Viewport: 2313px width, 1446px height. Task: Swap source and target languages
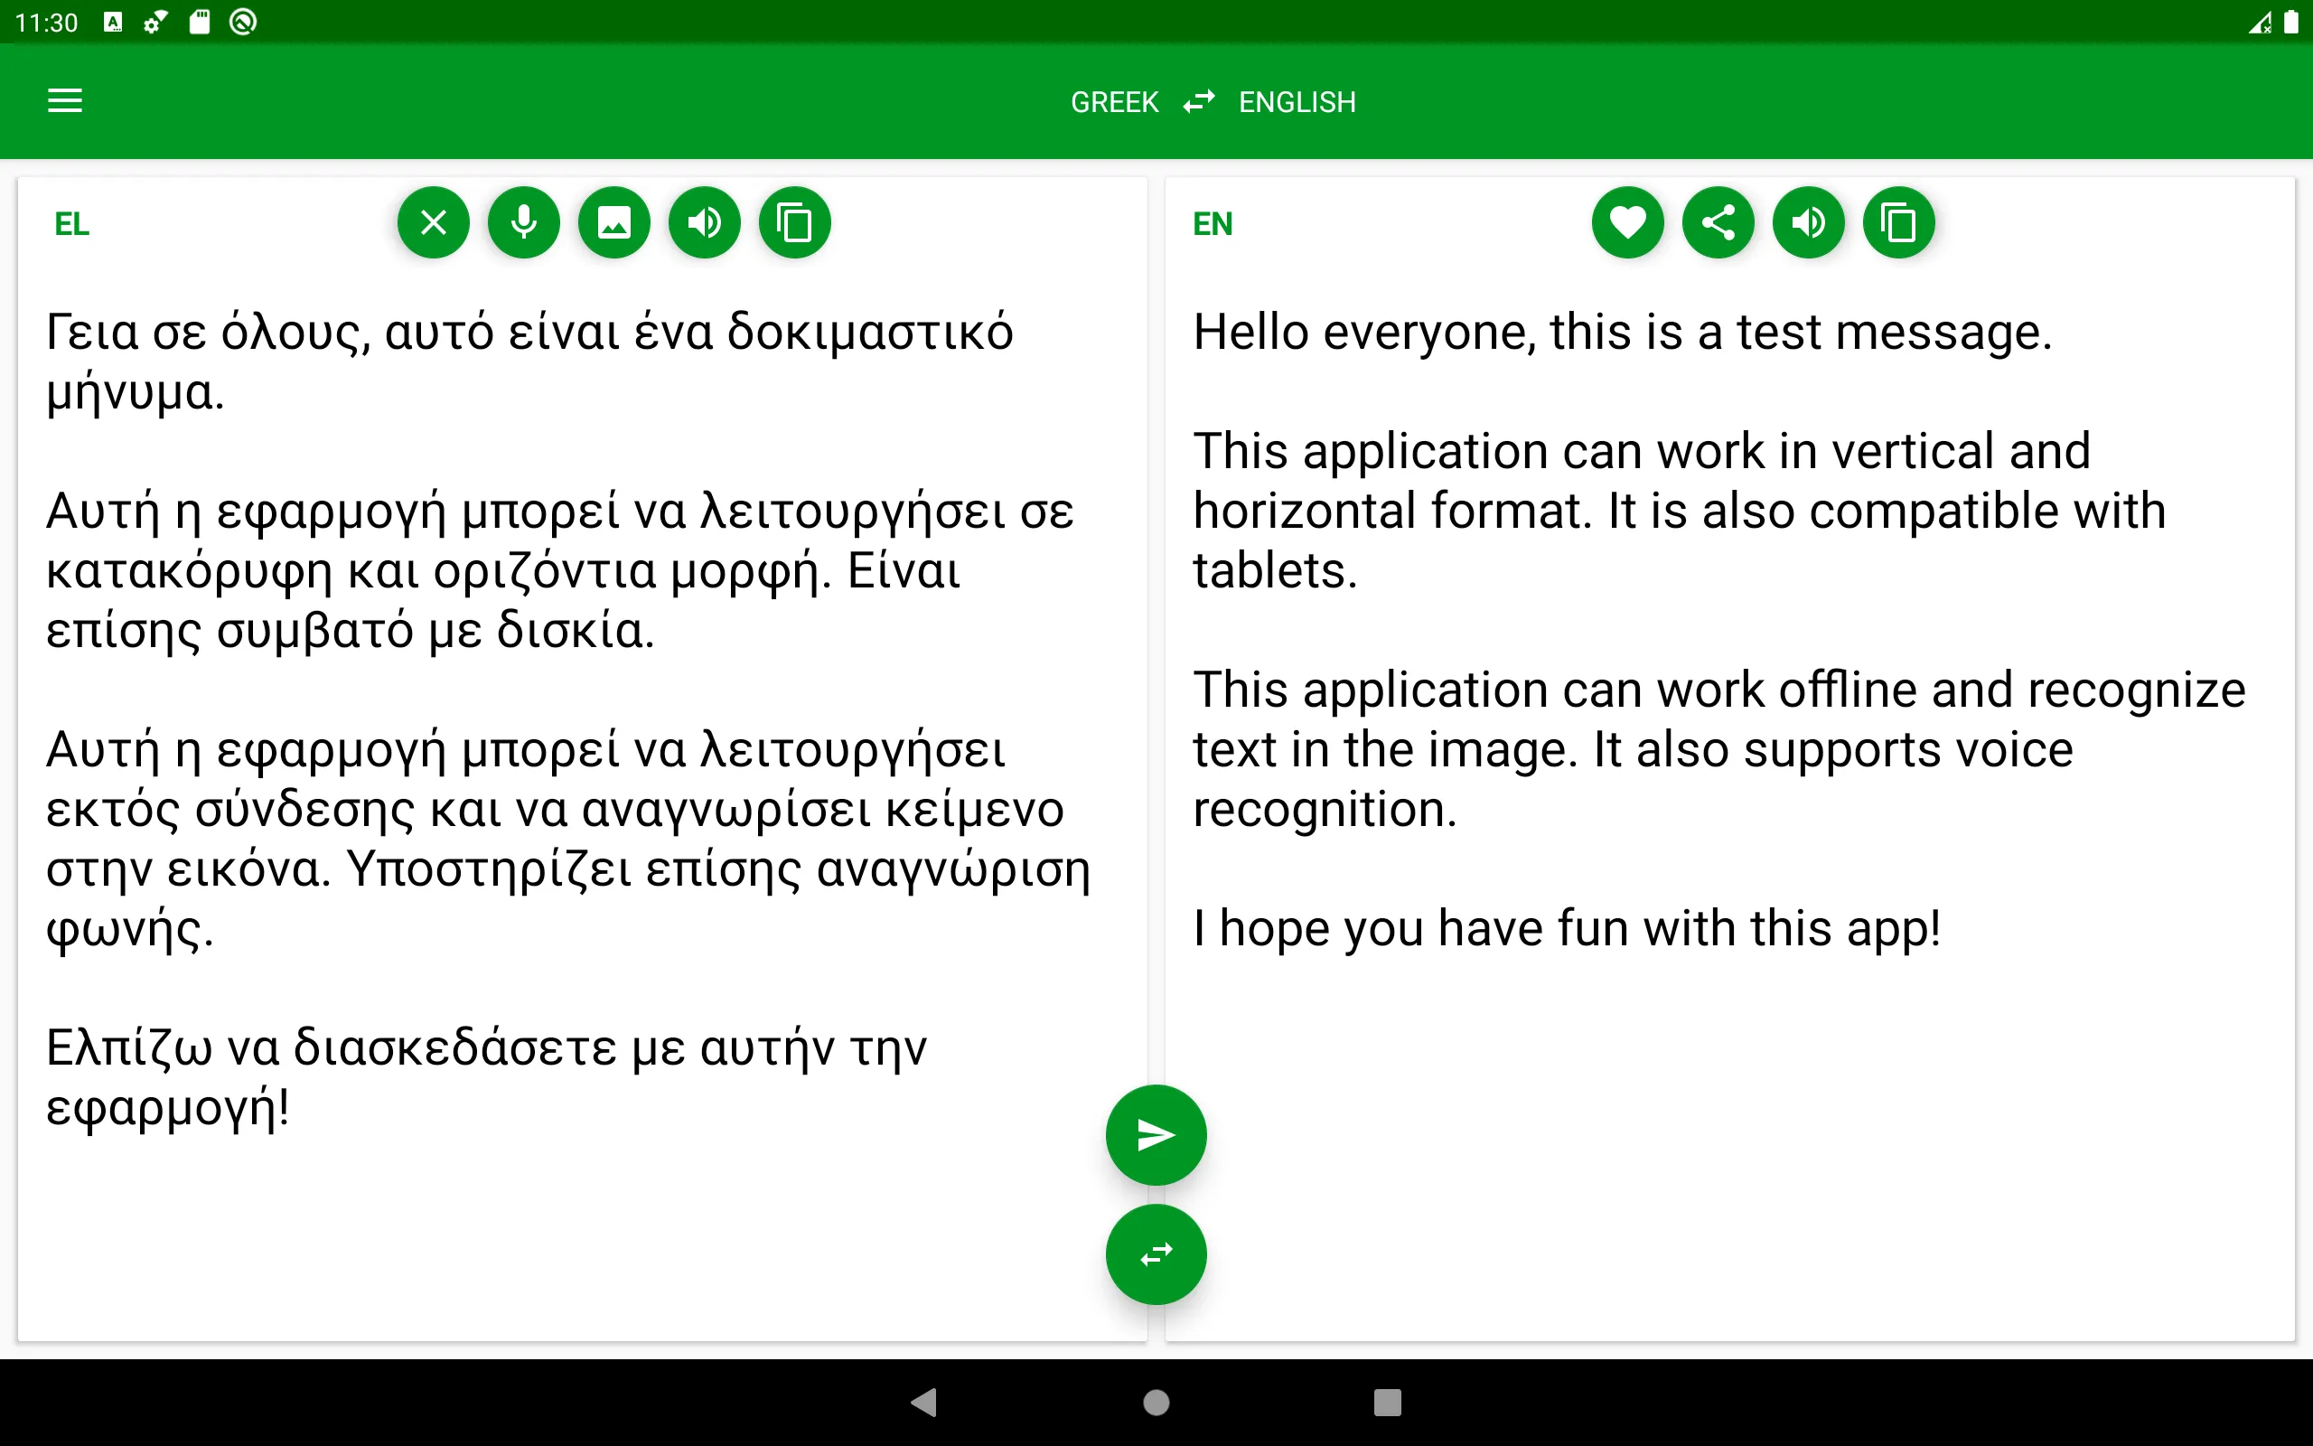(1156, 1254)
